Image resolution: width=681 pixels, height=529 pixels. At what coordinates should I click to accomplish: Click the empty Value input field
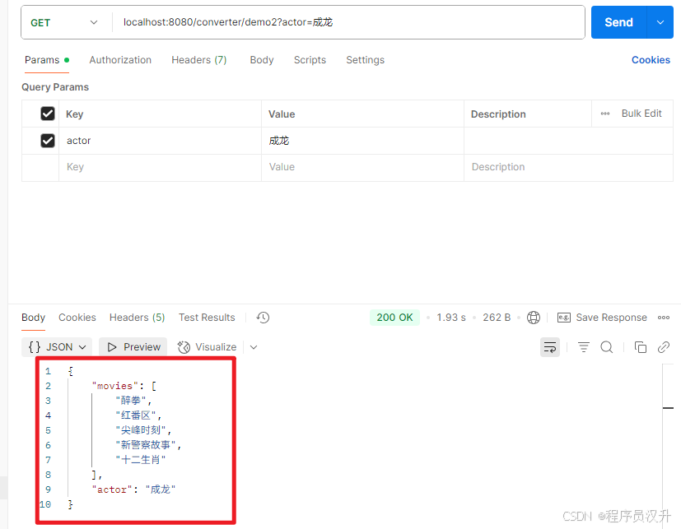362,167
